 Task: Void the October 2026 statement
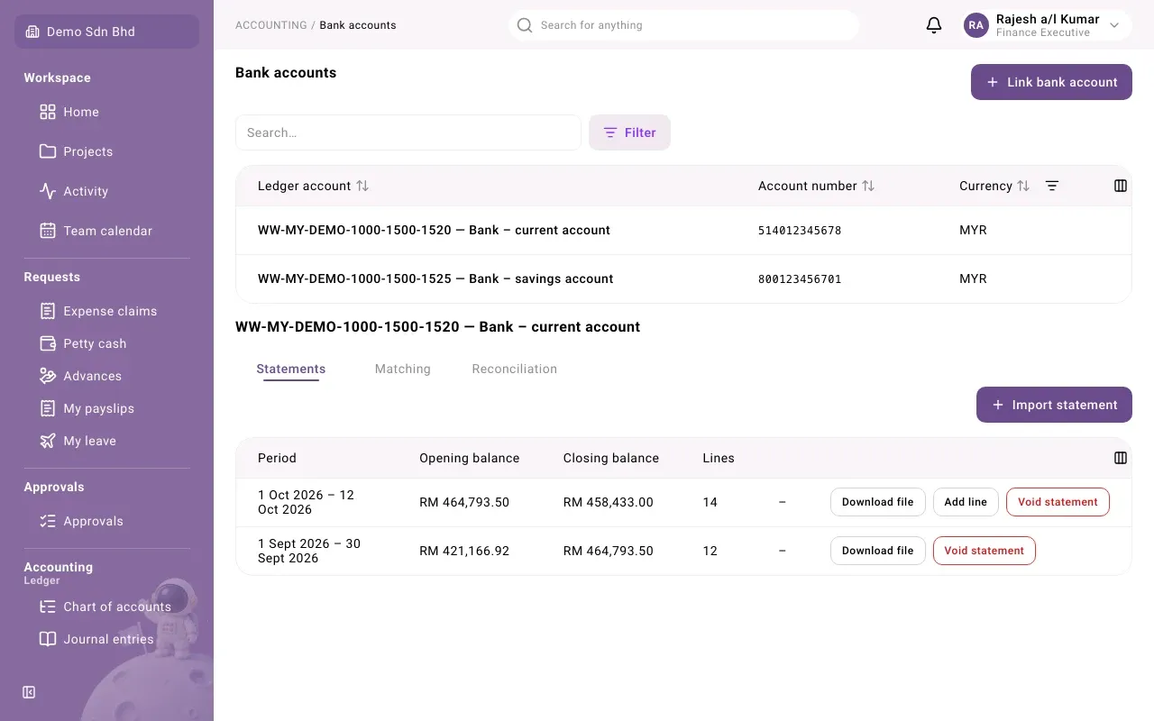(1058, 502)
